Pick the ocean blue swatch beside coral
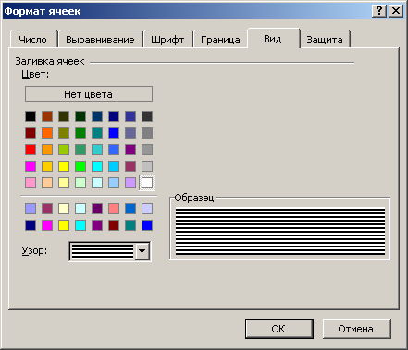This screenshot has height=350, width=408. pos(130,209)
